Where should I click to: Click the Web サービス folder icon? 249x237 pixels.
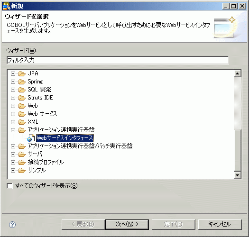pos(22,114)
